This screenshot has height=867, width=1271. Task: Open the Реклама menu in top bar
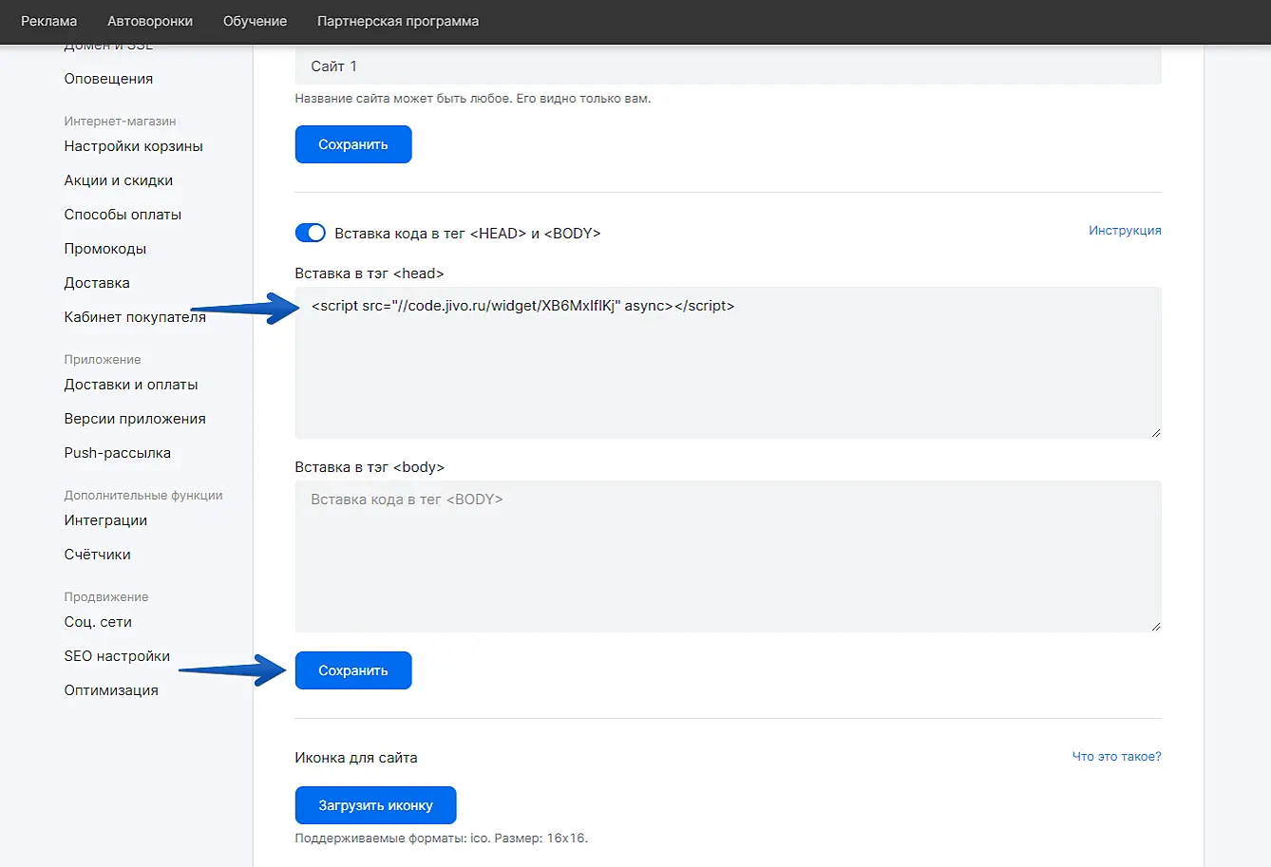(x=49, y=21)
